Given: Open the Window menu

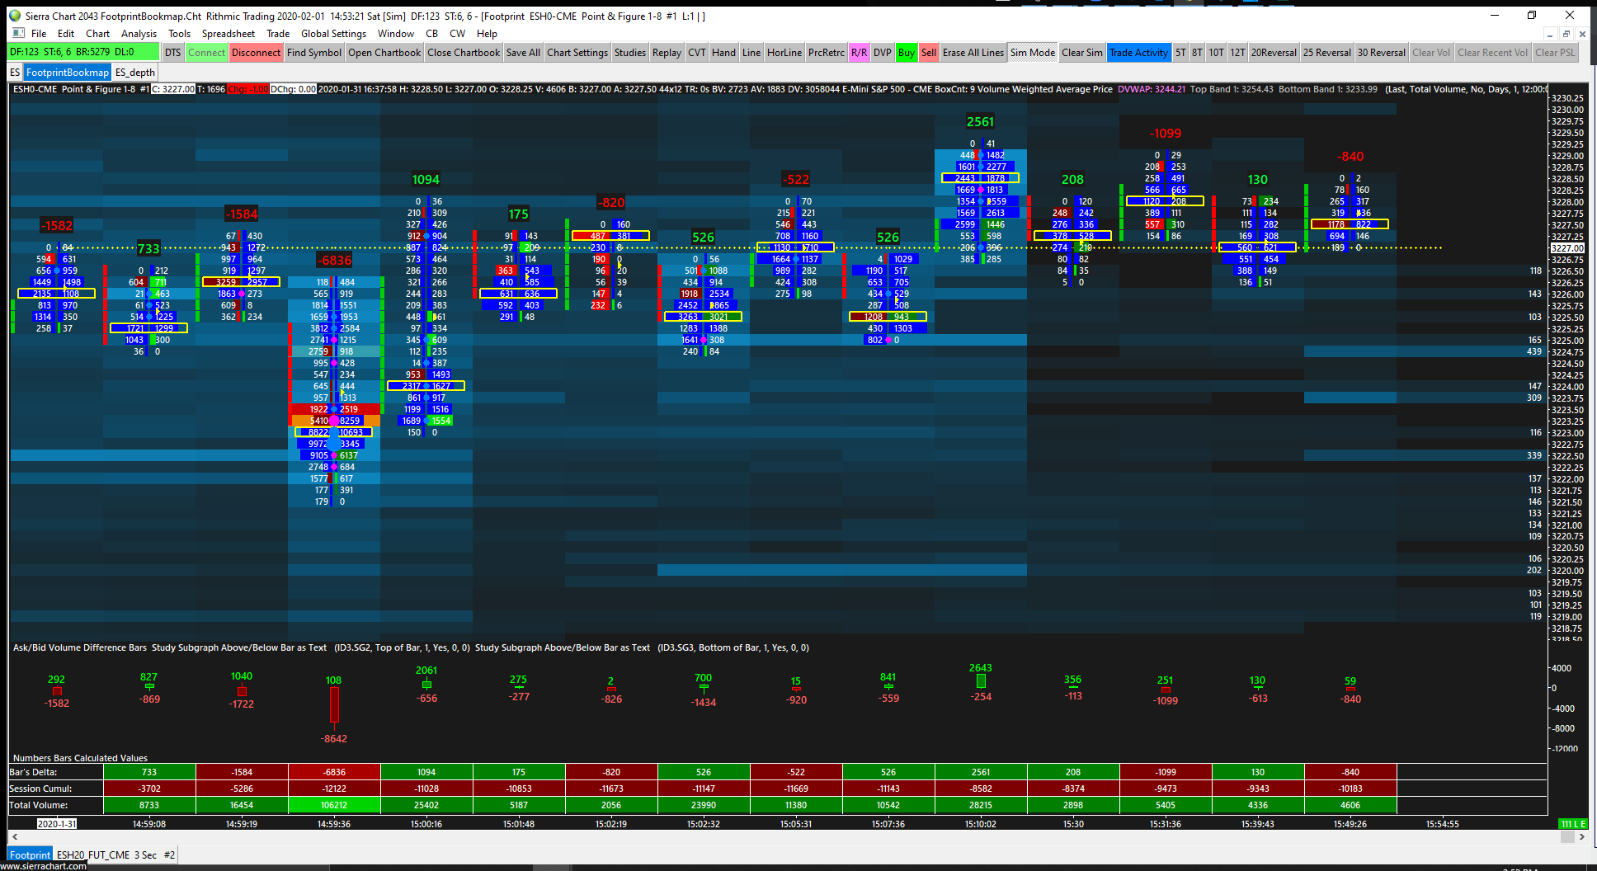Looking at the screenshot, I should pyautogui.click(x=396, y=34).
